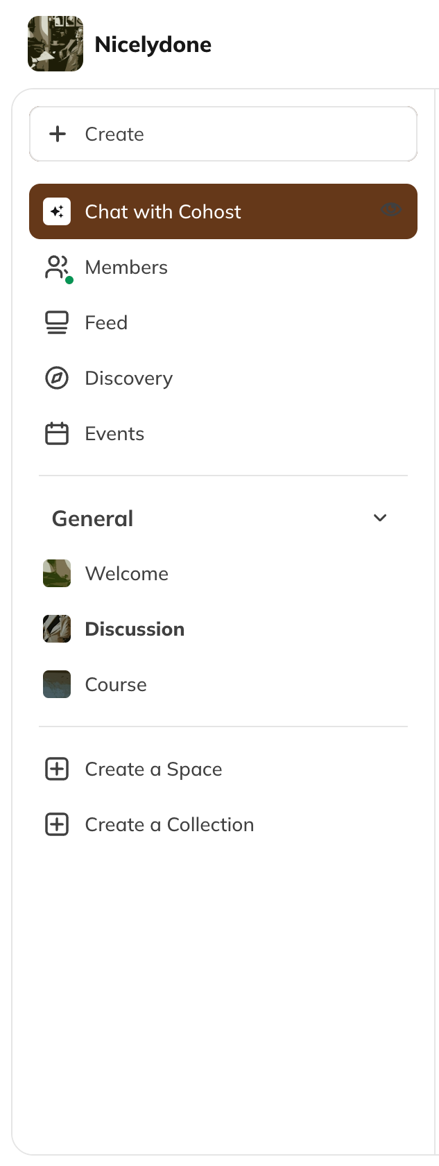Open the Welcome space
439x1166 pixels.
126,573
